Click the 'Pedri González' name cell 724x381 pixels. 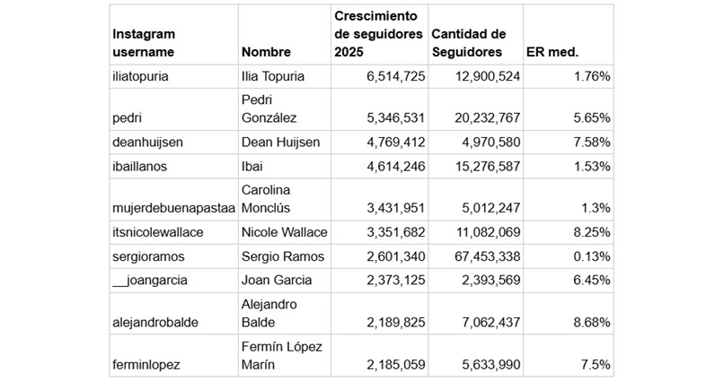tap(271, 108)
